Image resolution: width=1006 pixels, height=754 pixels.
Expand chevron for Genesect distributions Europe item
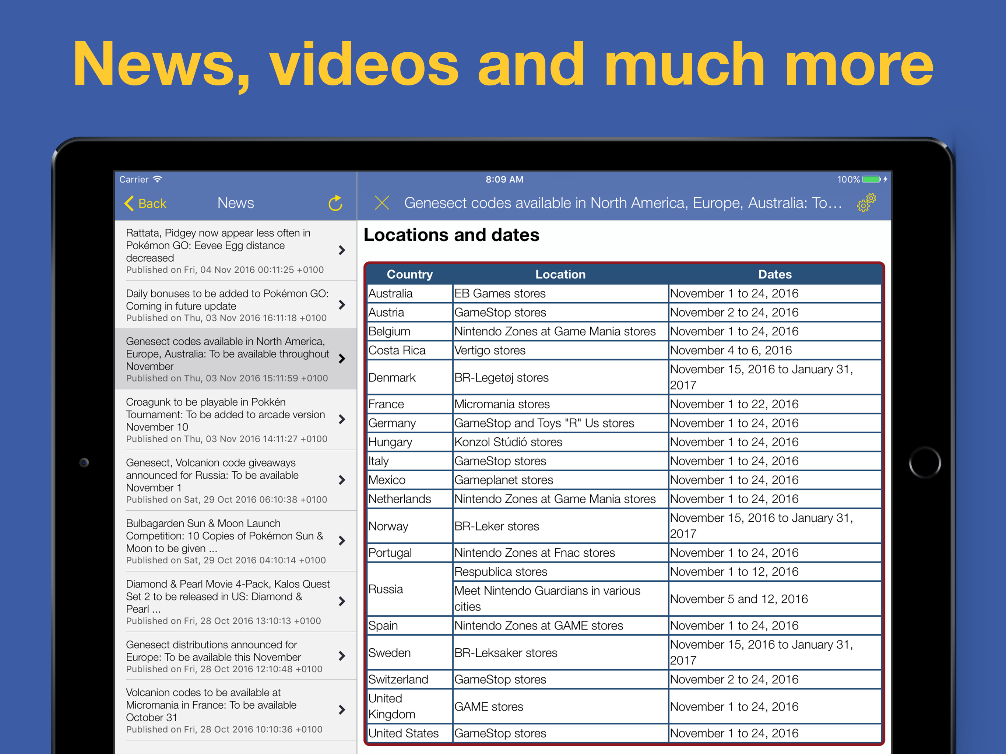342,656
